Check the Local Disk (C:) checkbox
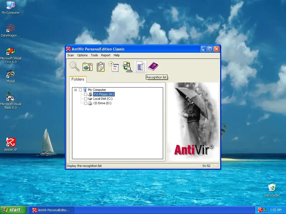The image size is (286, 214). [85, 99]
